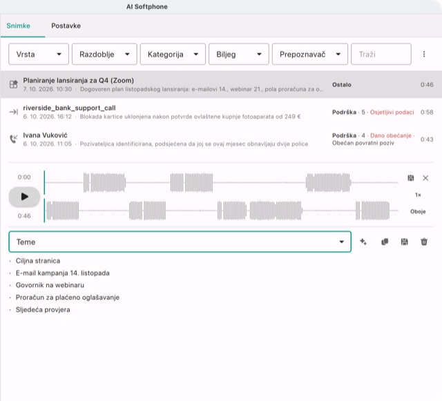This screenshot has width=442, height=401.
Task: Switch to the Postavke tab
Action: [66, 26]
